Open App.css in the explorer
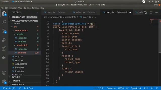 25,56
